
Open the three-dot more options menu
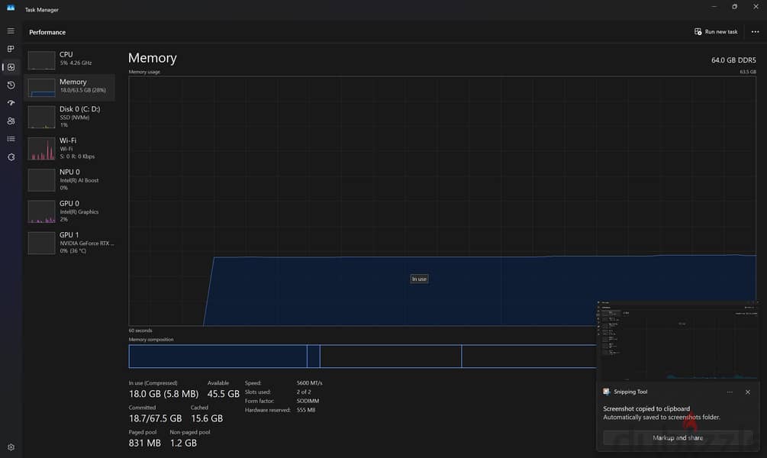point(756,32)
